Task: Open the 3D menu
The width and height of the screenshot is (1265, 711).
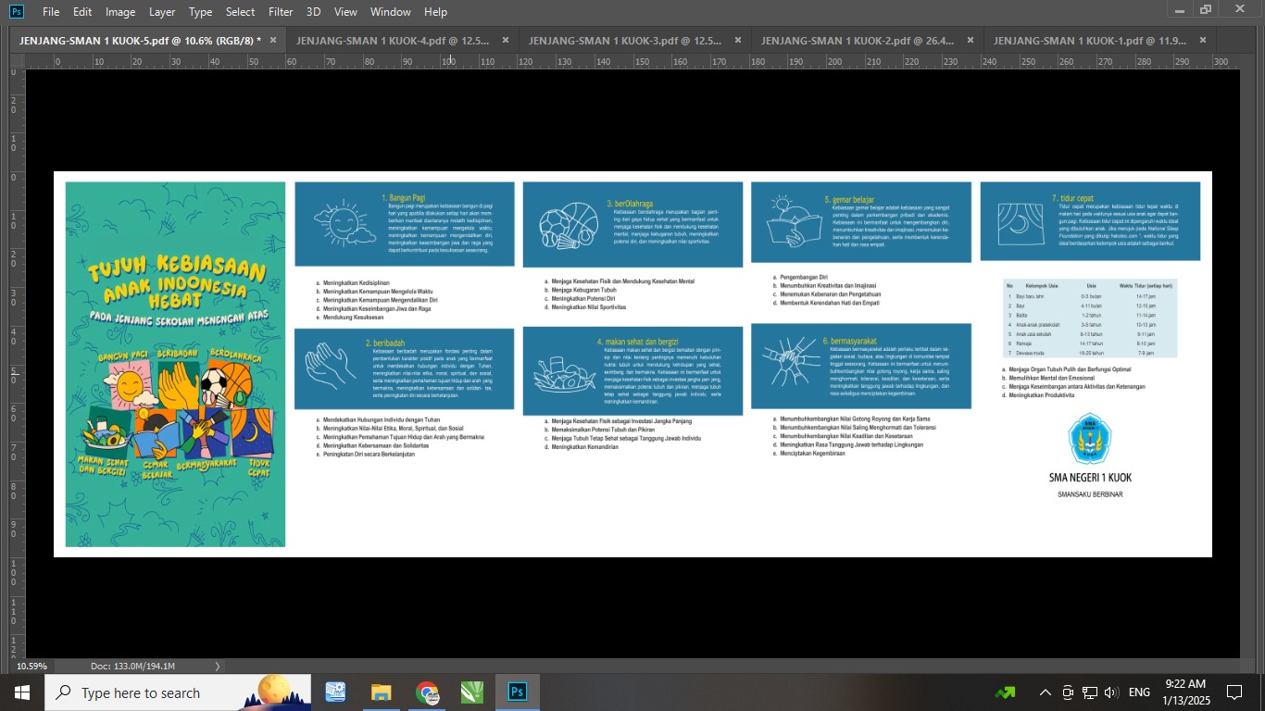Action: (313, 12)
